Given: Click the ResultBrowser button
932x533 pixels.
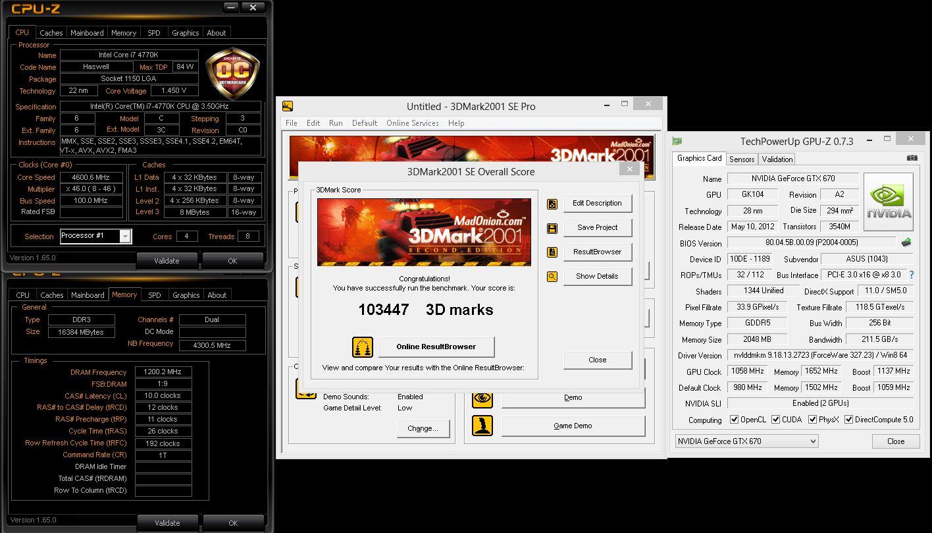Looking at the screenshot, I should pos(597,252).
